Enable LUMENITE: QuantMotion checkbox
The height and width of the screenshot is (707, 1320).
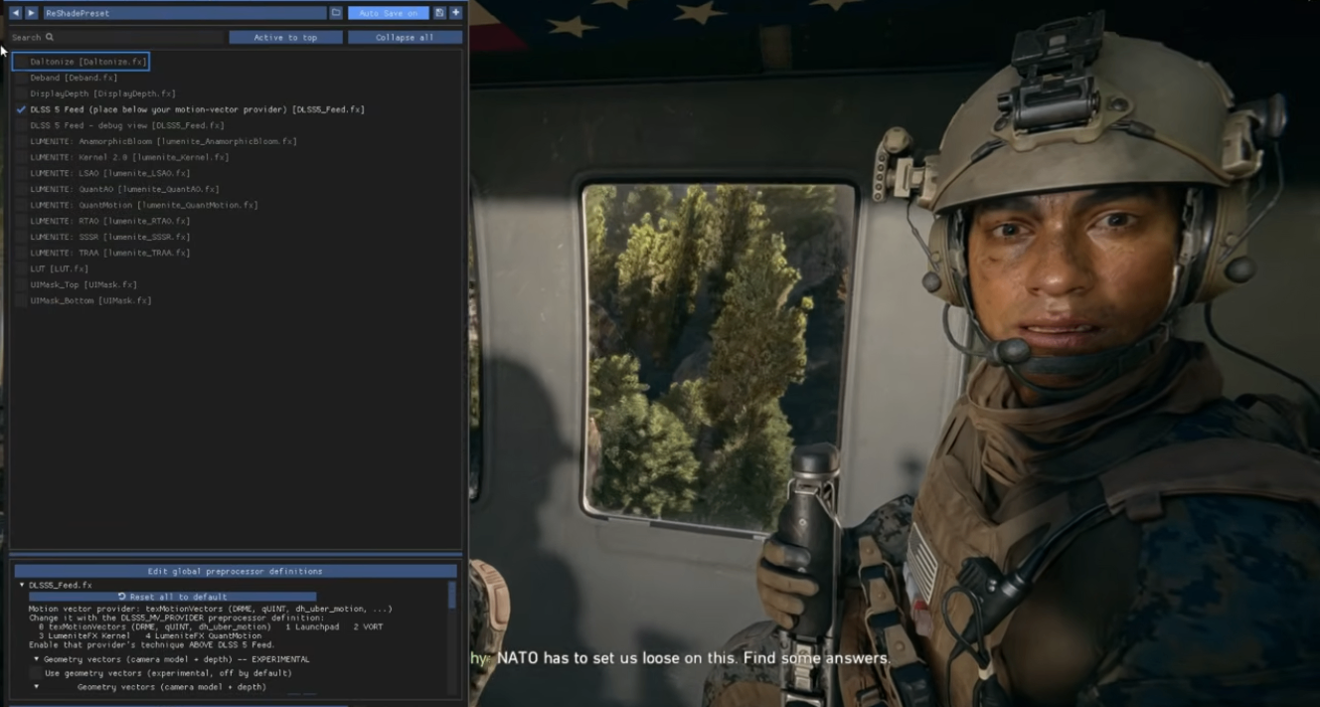[21, 205]
